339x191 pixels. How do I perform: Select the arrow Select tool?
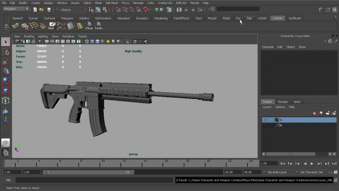(x=6, y=42)
